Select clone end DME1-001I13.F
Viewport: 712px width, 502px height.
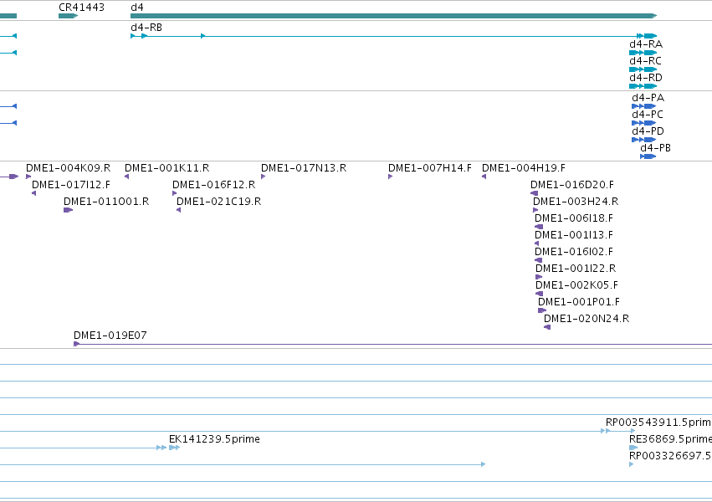pyautogui.click(x=537, y=243)
